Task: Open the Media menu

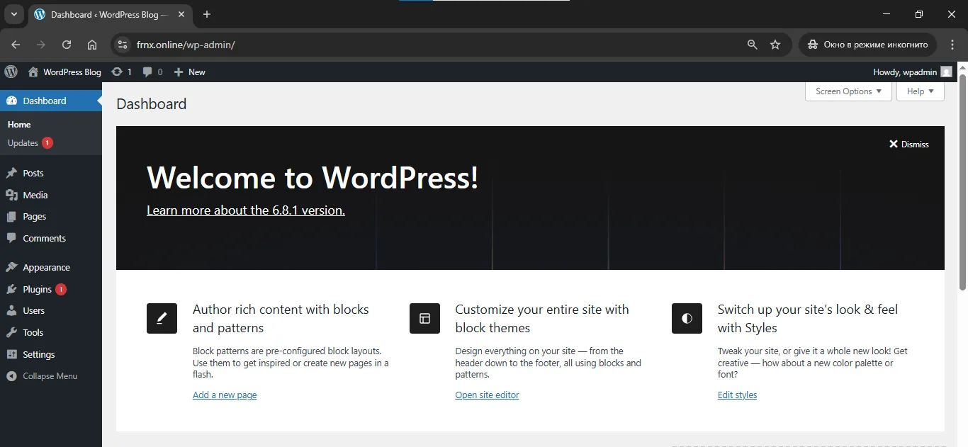Action: [x=51, y=195]
